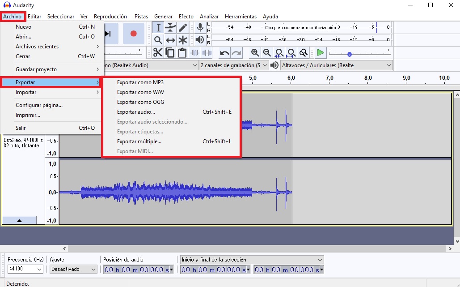Adjust the playback volume slider
Viewport: 460px width, 287px height.
pyautogui.click(x=349, y=55)
